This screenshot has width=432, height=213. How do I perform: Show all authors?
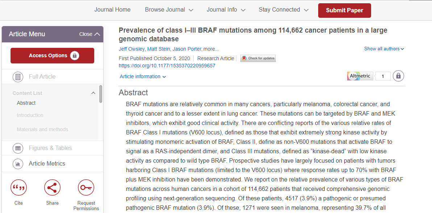tap(384, 49)
